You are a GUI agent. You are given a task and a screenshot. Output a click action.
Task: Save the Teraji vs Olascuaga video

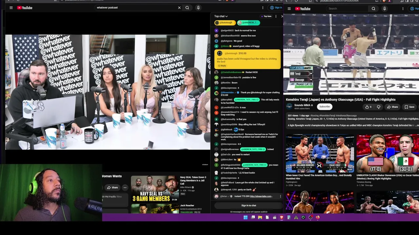click(x=410, y=107)
